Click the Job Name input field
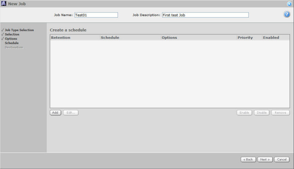Viewport: 294px width, 169px height. 96,15
